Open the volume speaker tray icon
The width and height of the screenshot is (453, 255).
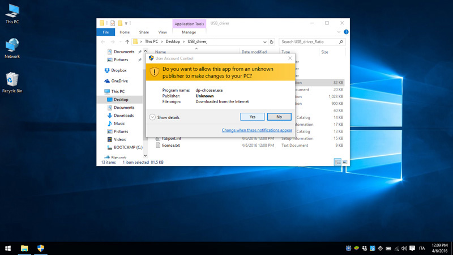point(404,248)
